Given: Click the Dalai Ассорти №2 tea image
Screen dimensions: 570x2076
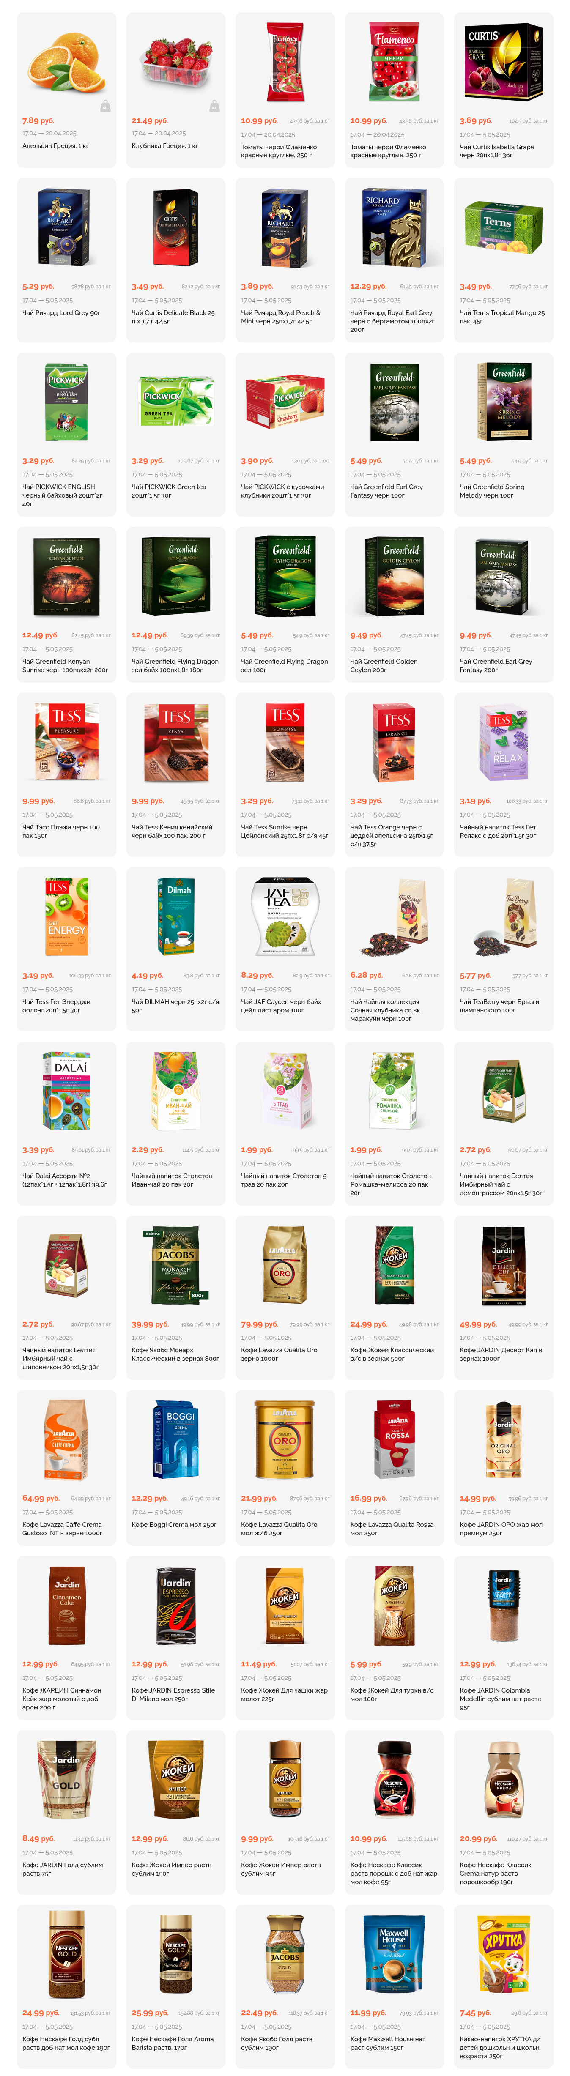Looking at the screenshot, I should click(x=66, y=1090).
